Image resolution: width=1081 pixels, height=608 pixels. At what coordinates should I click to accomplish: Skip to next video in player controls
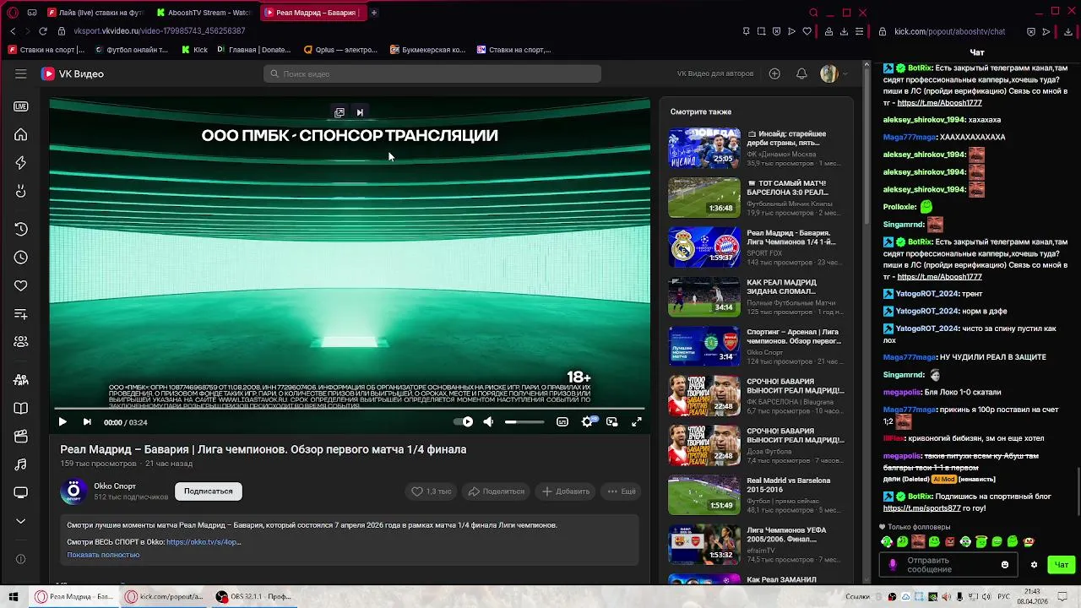click(x=87, y=421)
